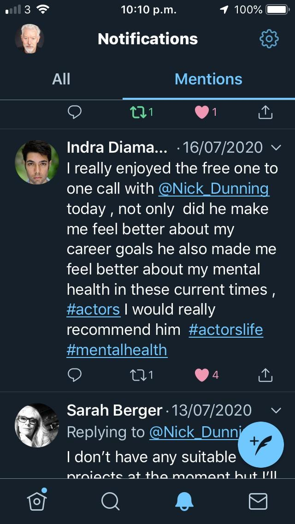
Task: Retweet Indra Diamond's tweet
Action: tap(137, 375)
